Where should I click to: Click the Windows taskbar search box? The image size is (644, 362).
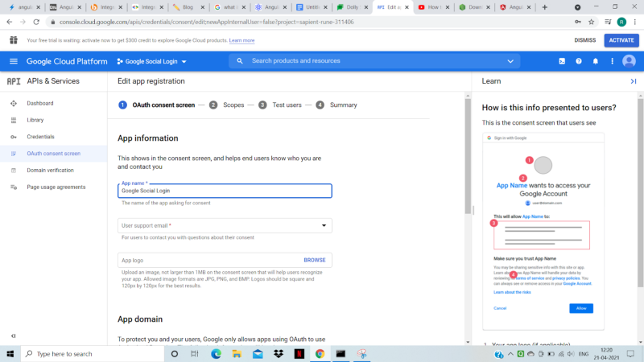93,354
